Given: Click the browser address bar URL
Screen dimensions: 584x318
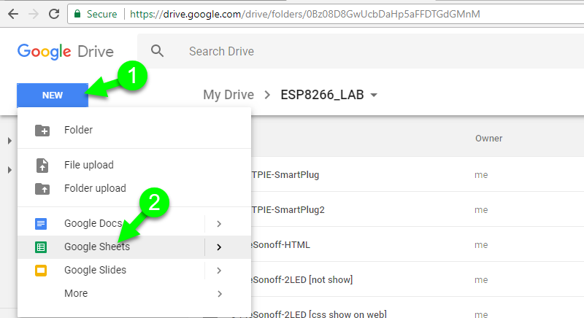Looking at the screenshot, I should pos(304,14).
